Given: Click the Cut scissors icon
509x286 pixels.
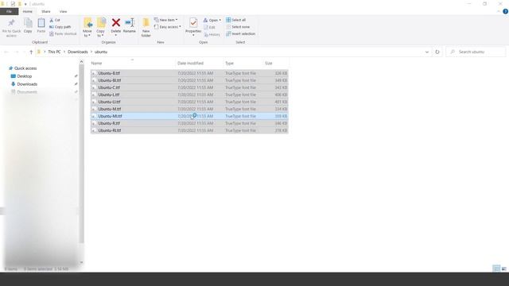Looking at the screenshot, I should [x=51, y=20].
